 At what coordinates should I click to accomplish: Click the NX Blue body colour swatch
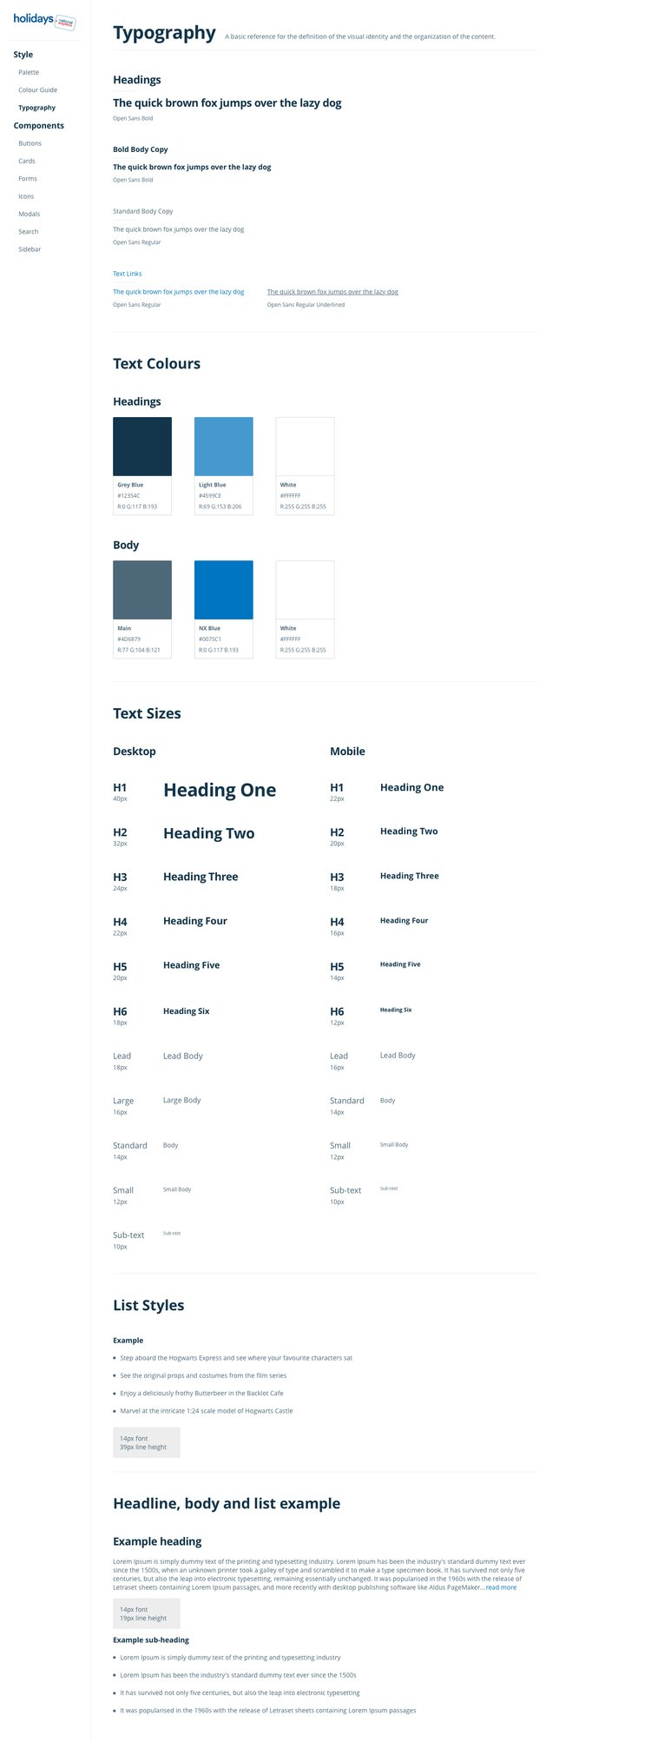[223, 590]
